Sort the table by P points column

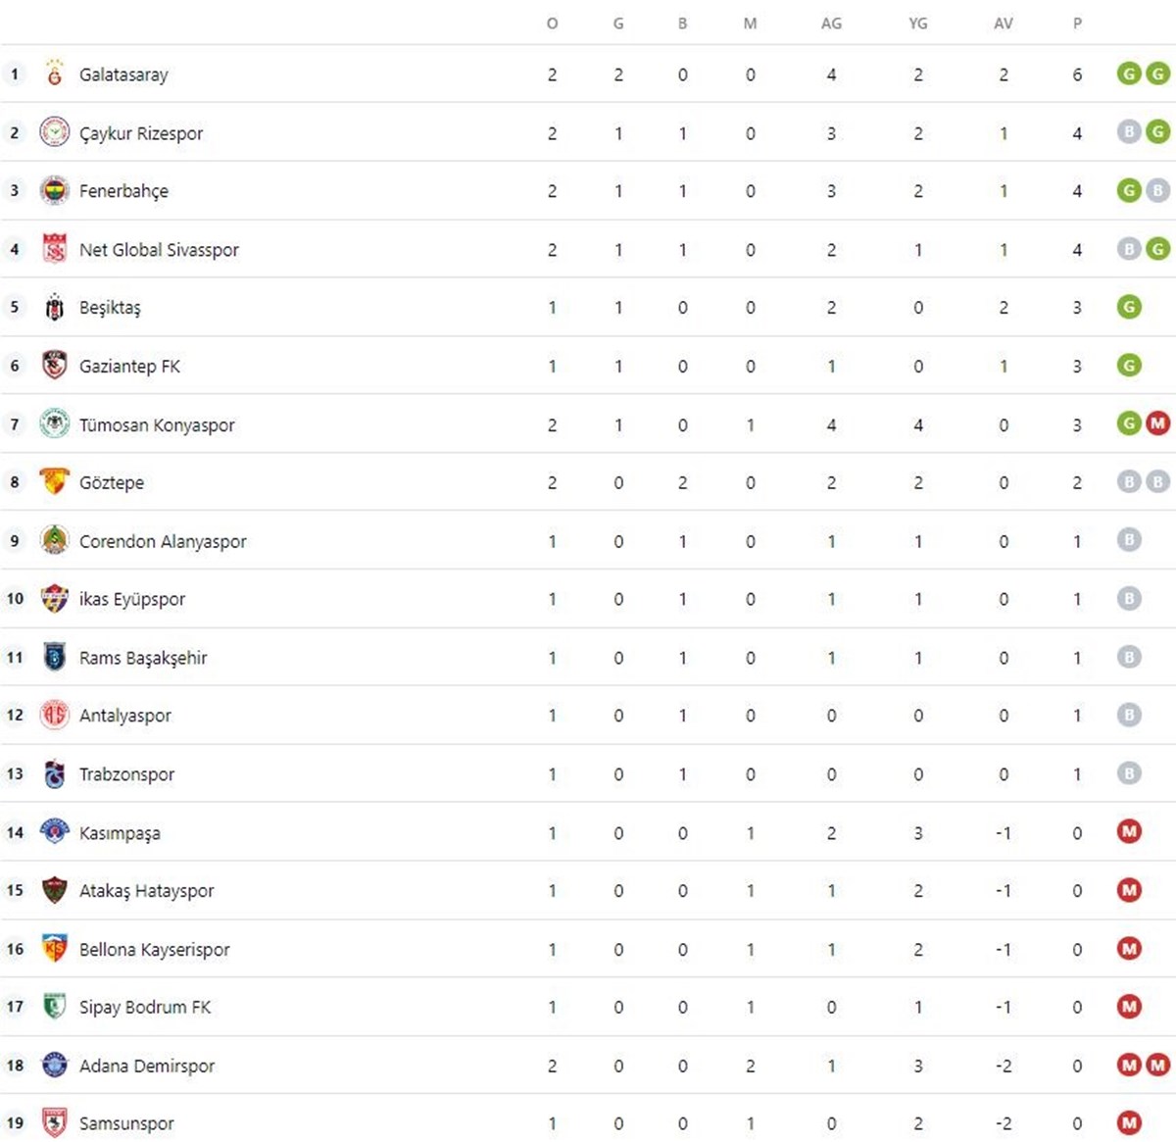(x=1077, y=24)
